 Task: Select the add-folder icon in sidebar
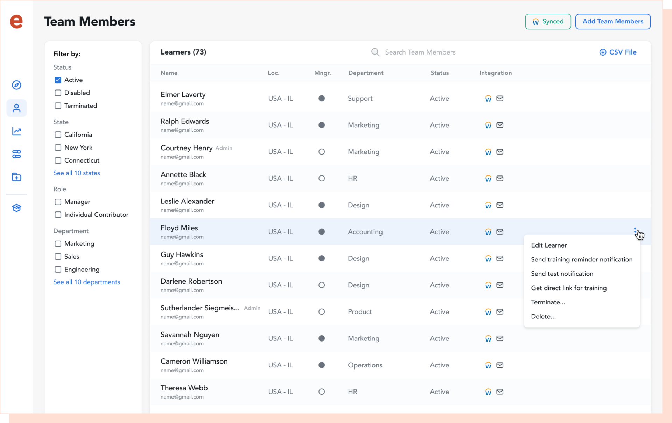coord(16,177)
